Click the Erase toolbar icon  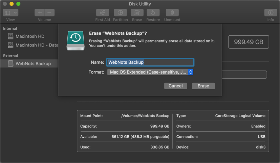(x=137, y=13)
